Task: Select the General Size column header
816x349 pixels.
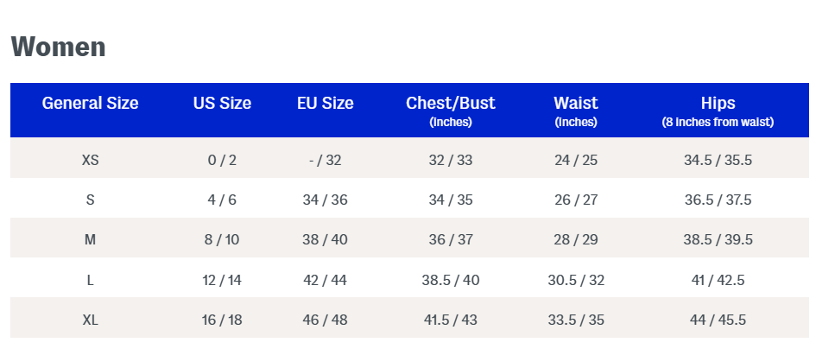Action: [90, 104]
